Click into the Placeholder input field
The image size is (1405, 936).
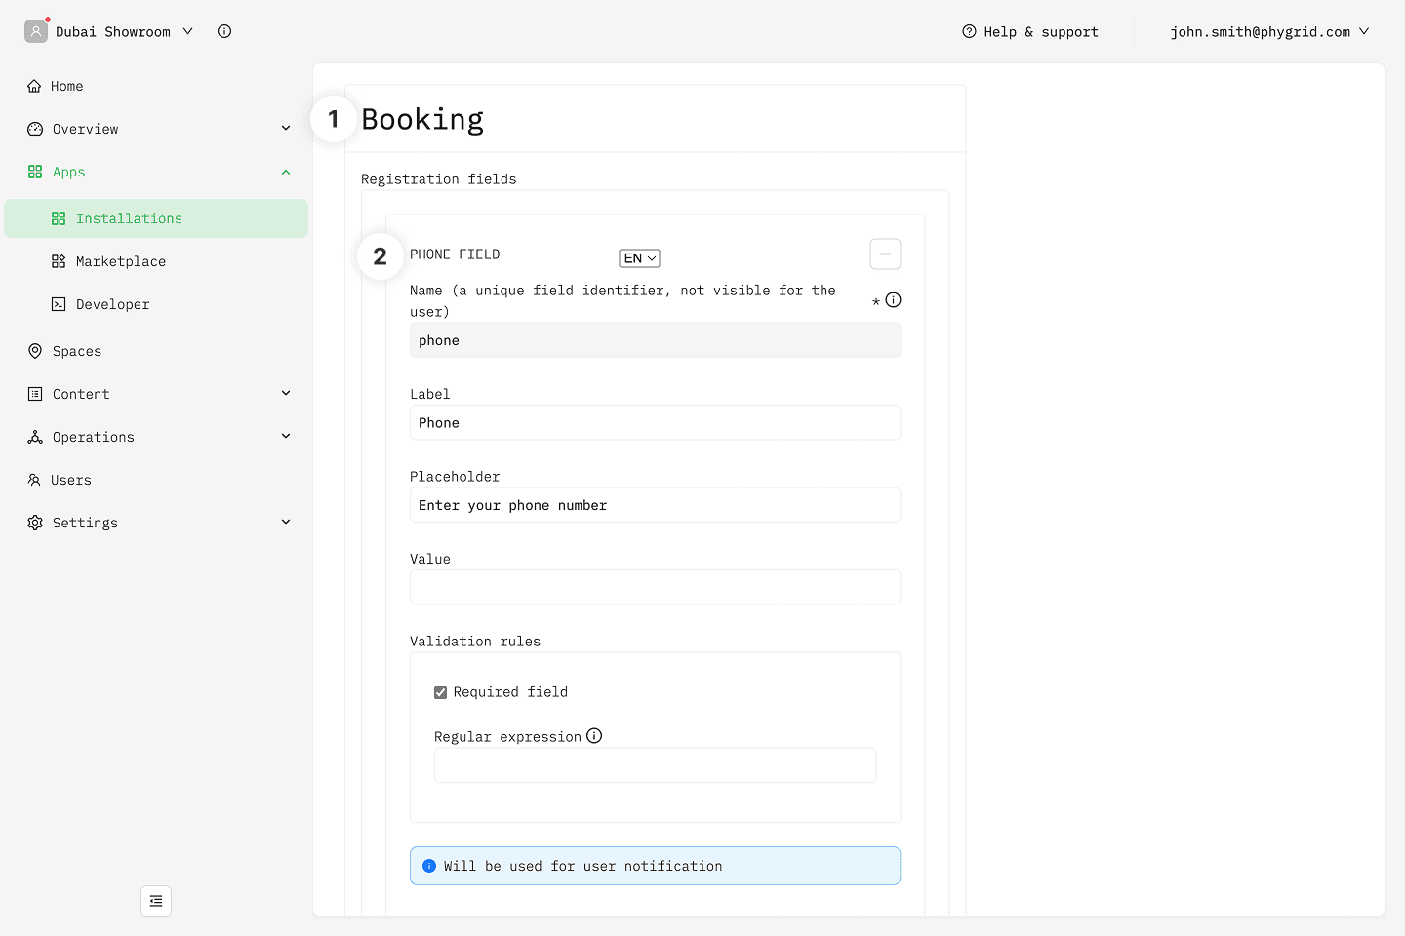pyautogui.click(x=655, y=505)
